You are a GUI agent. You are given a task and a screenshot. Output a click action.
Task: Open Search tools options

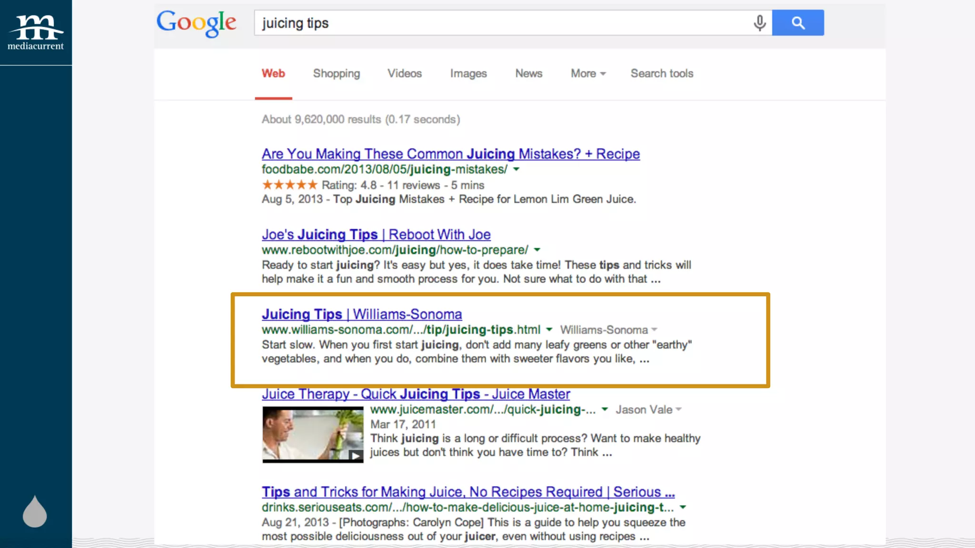[662, 74]
